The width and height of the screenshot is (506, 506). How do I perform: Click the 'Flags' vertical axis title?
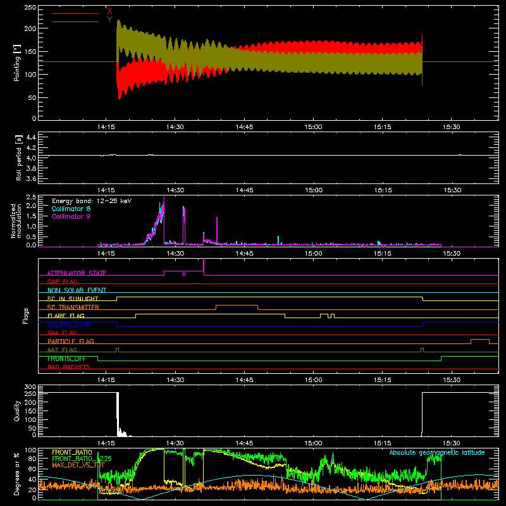(x=26, y=316)
